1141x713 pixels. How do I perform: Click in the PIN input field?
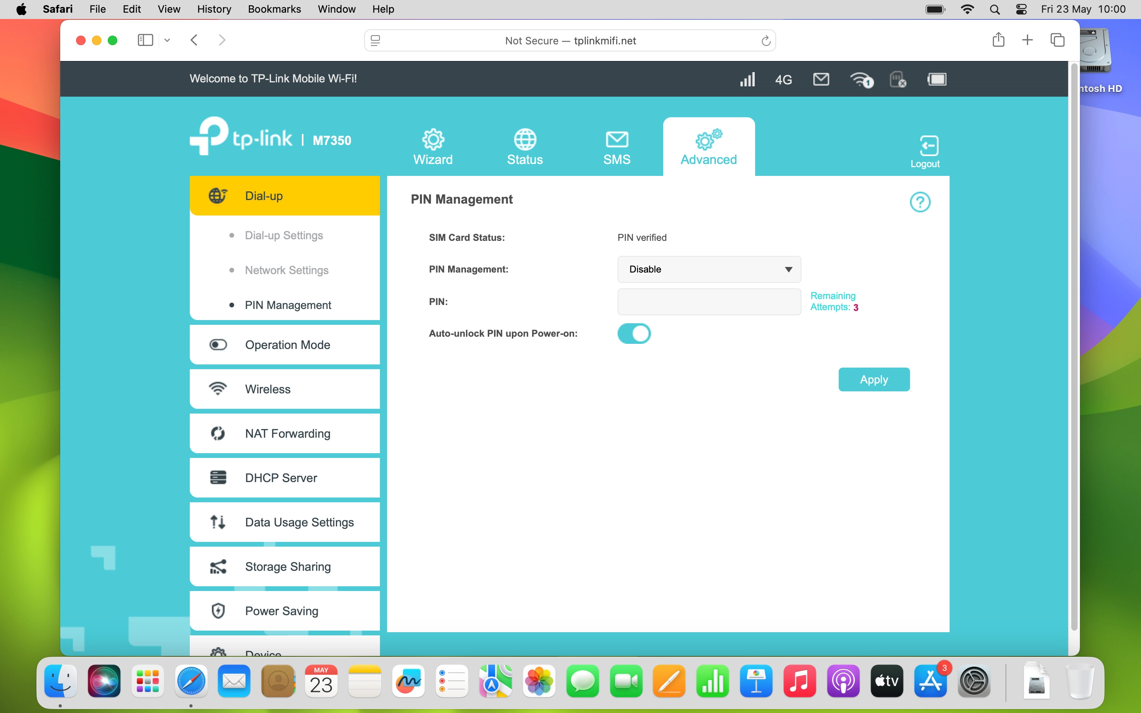point(708,302)
